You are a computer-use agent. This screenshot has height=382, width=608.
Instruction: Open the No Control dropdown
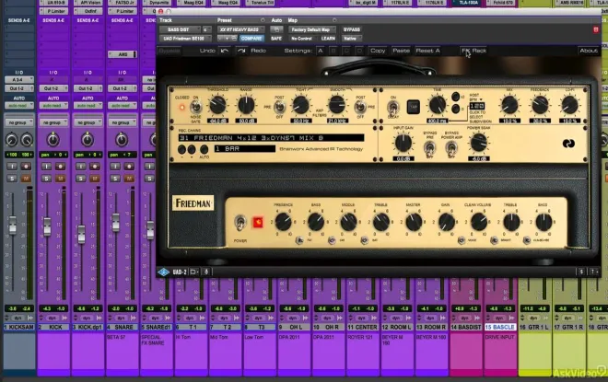pyautogui.click(x=301, y=39)
